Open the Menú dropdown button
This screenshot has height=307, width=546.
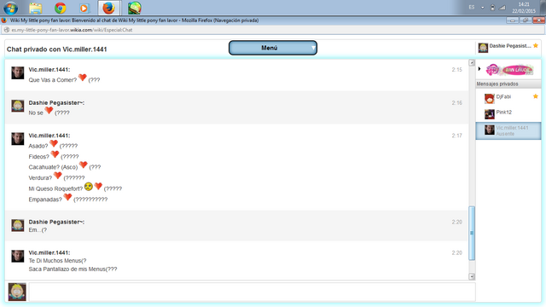tap(273, 48)
